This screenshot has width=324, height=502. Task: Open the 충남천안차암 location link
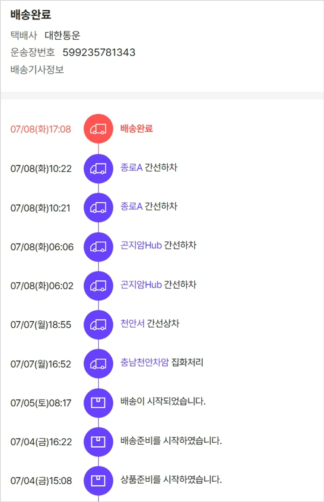coord(145,362)
